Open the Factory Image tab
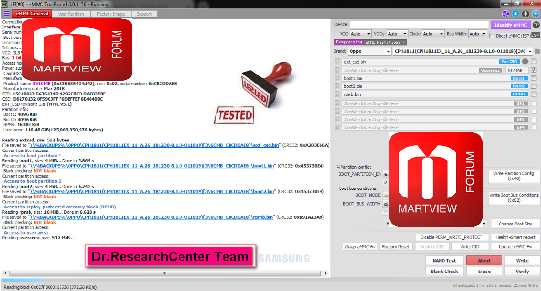 click(111, 14)
